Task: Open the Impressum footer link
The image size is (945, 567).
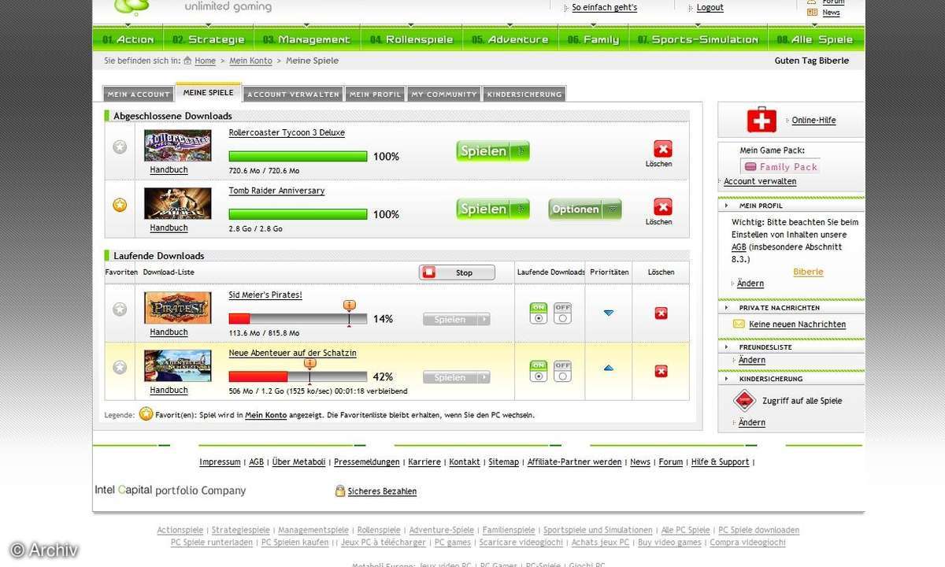Action: pyautogui.click(x=220, y=462)
